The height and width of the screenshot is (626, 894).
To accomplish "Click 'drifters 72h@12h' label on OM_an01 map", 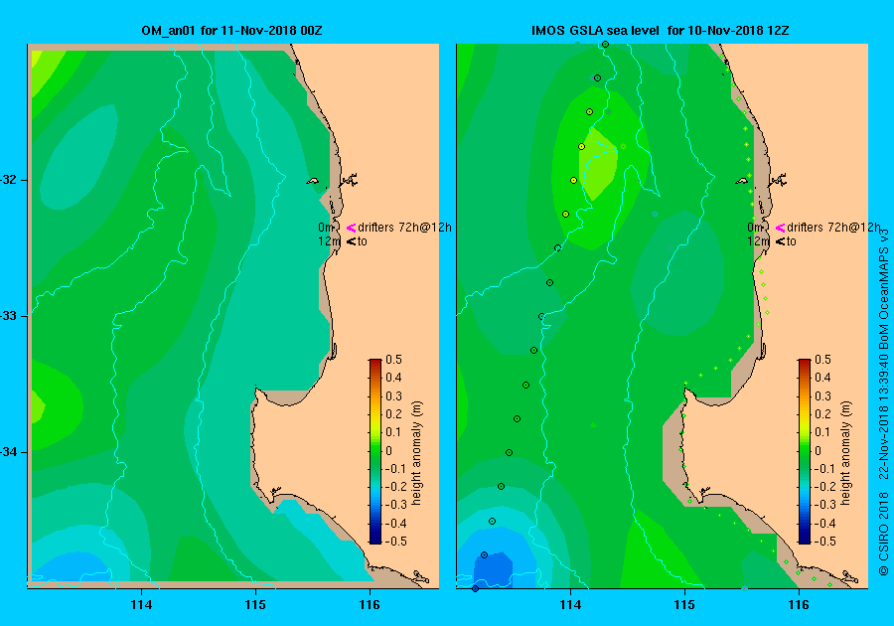I will (x=405, y=228).
